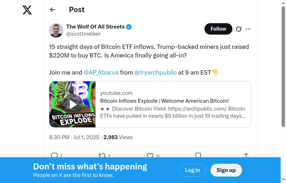This screenshot has height=183, width=286.
Task: Open Scott Melker's profile avatar
Action: coord(56,30)
